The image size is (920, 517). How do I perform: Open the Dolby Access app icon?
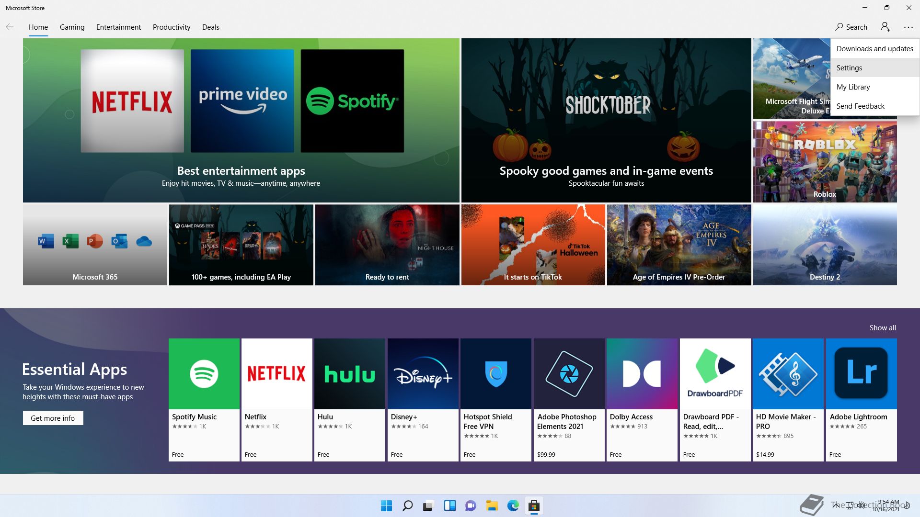click(x=642, y=374)
